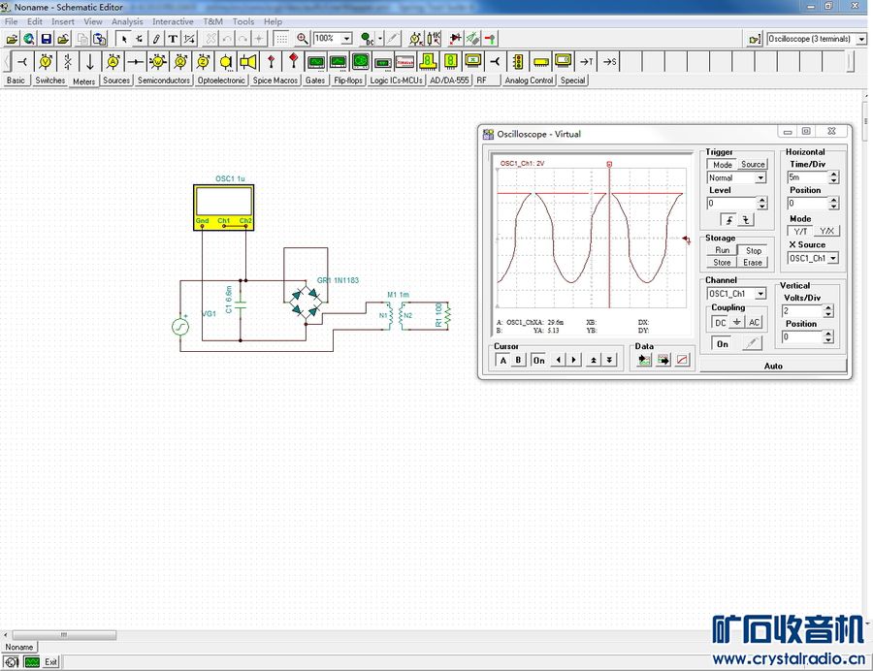Switch to the Semiconductors component tab
The image size is (873, 671).
[x=164, y=80]
